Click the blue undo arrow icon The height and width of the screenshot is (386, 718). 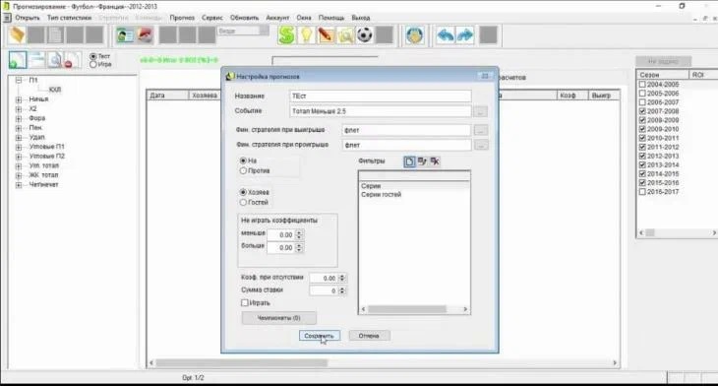pos(445,35)
